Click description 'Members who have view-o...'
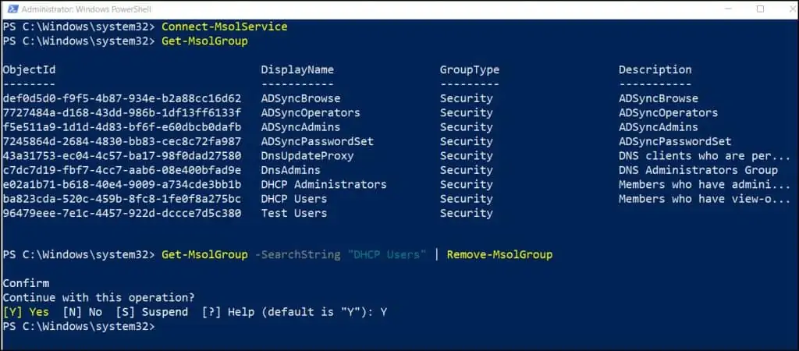The height and width of the screenshot is (351, 799). (x=705, y=199)
